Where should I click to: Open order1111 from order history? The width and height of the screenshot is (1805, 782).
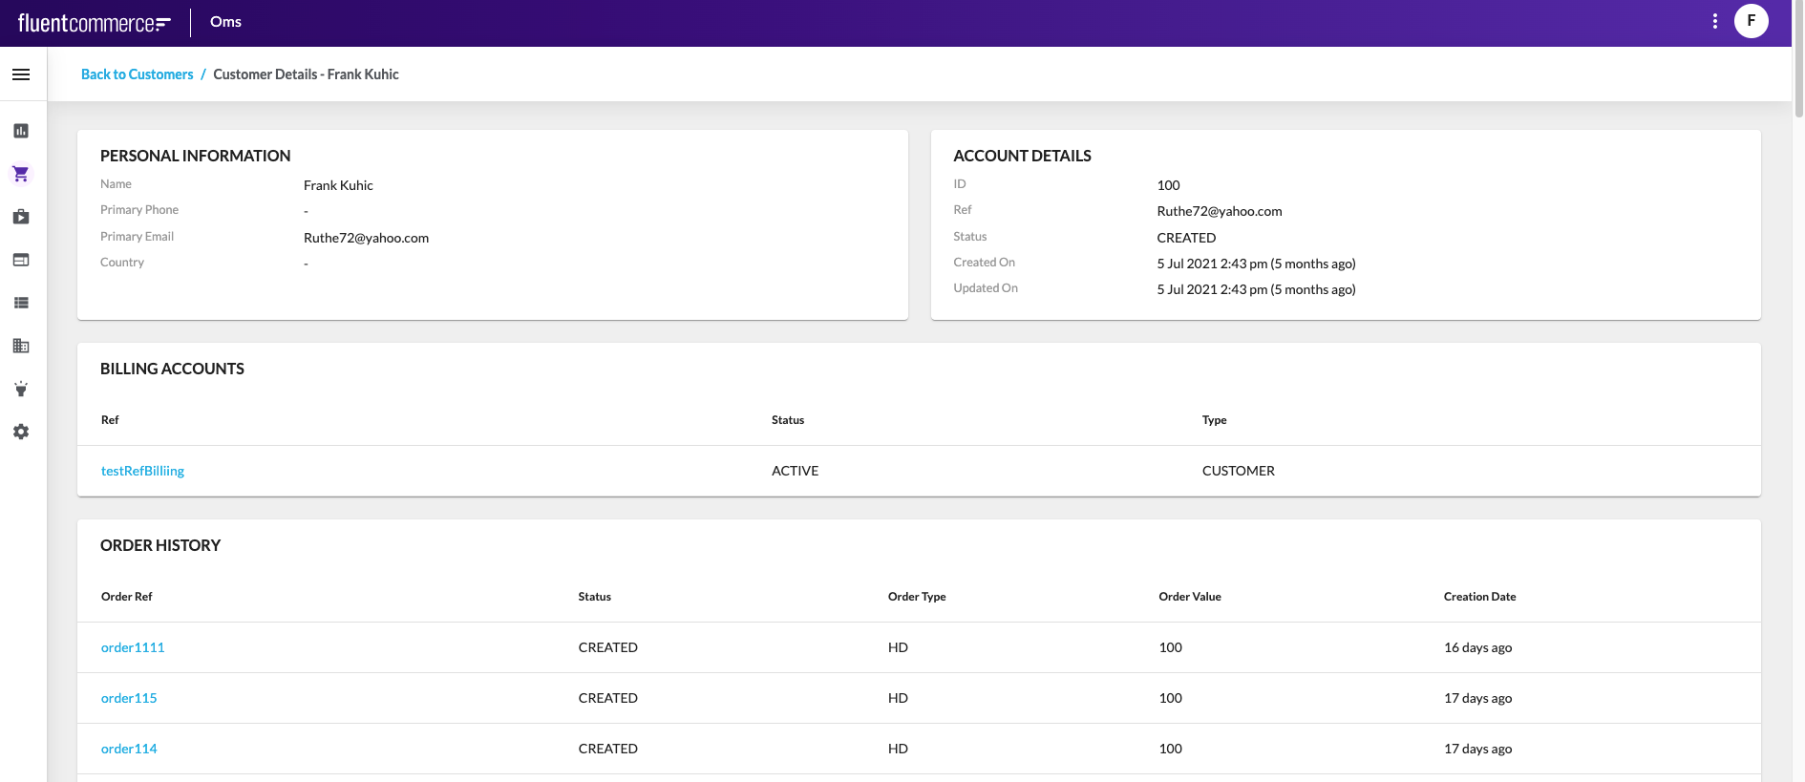tap(133, 647)
